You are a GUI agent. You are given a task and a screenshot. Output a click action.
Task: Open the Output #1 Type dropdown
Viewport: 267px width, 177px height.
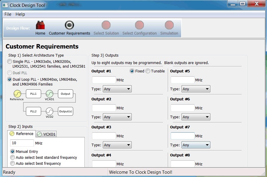tap(117, 89)
